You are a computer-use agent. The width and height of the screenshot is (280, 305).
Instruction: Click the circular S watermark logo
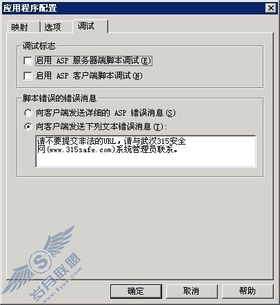point(41,262)
